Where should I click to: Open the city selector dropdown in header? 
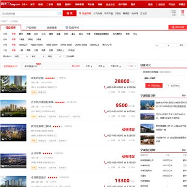click(x=24, y=4)
